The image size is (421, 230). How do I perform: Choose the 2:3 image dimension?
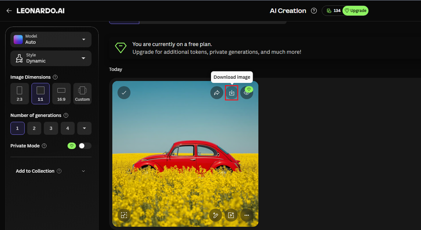tap(19, 93)
